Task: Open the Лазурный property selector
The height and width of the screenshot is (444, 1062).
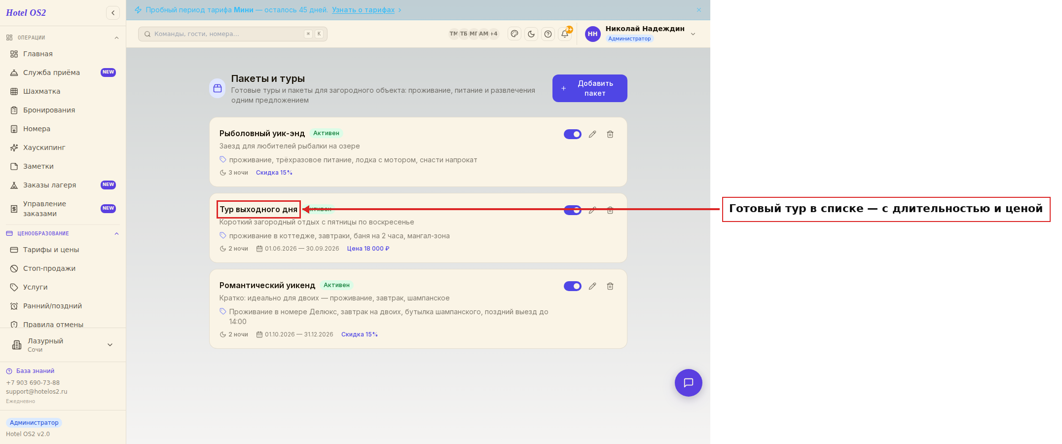Action: pyautogui.click(x=63, y=345)
